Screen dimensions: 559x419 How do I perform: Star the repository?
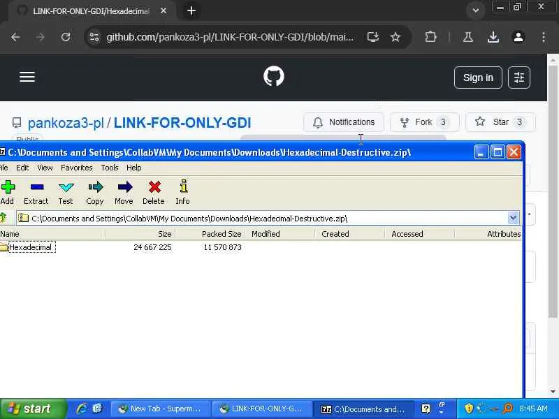pos(500,122)
